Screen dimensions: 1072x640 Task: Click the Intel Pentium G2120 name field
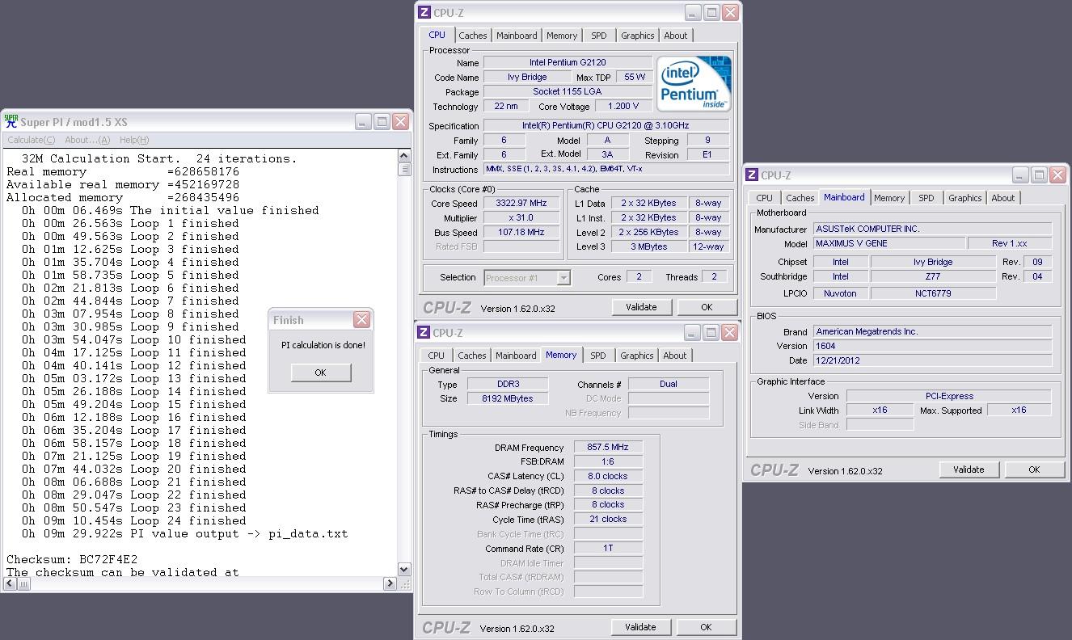pos(568,62)
